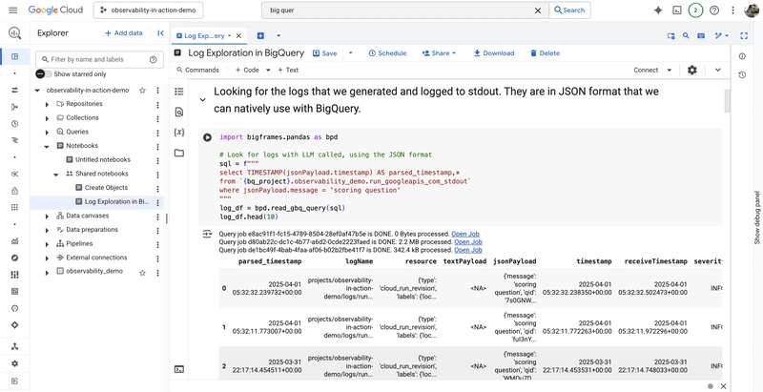The height and width of the screenshot is (392, 763).
Task: Click the Download button
Action: coord(494,53)
